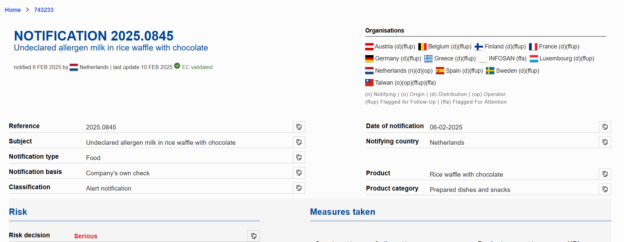
Task: Click the green EC validated checkmark
Action: pyautogui.click(x=177, y=66)
